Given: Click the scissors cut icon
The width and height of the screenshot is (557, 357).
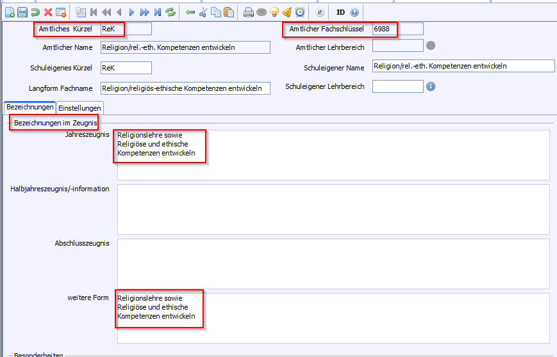Looking at the screenshot, I should tap(203, 12).
